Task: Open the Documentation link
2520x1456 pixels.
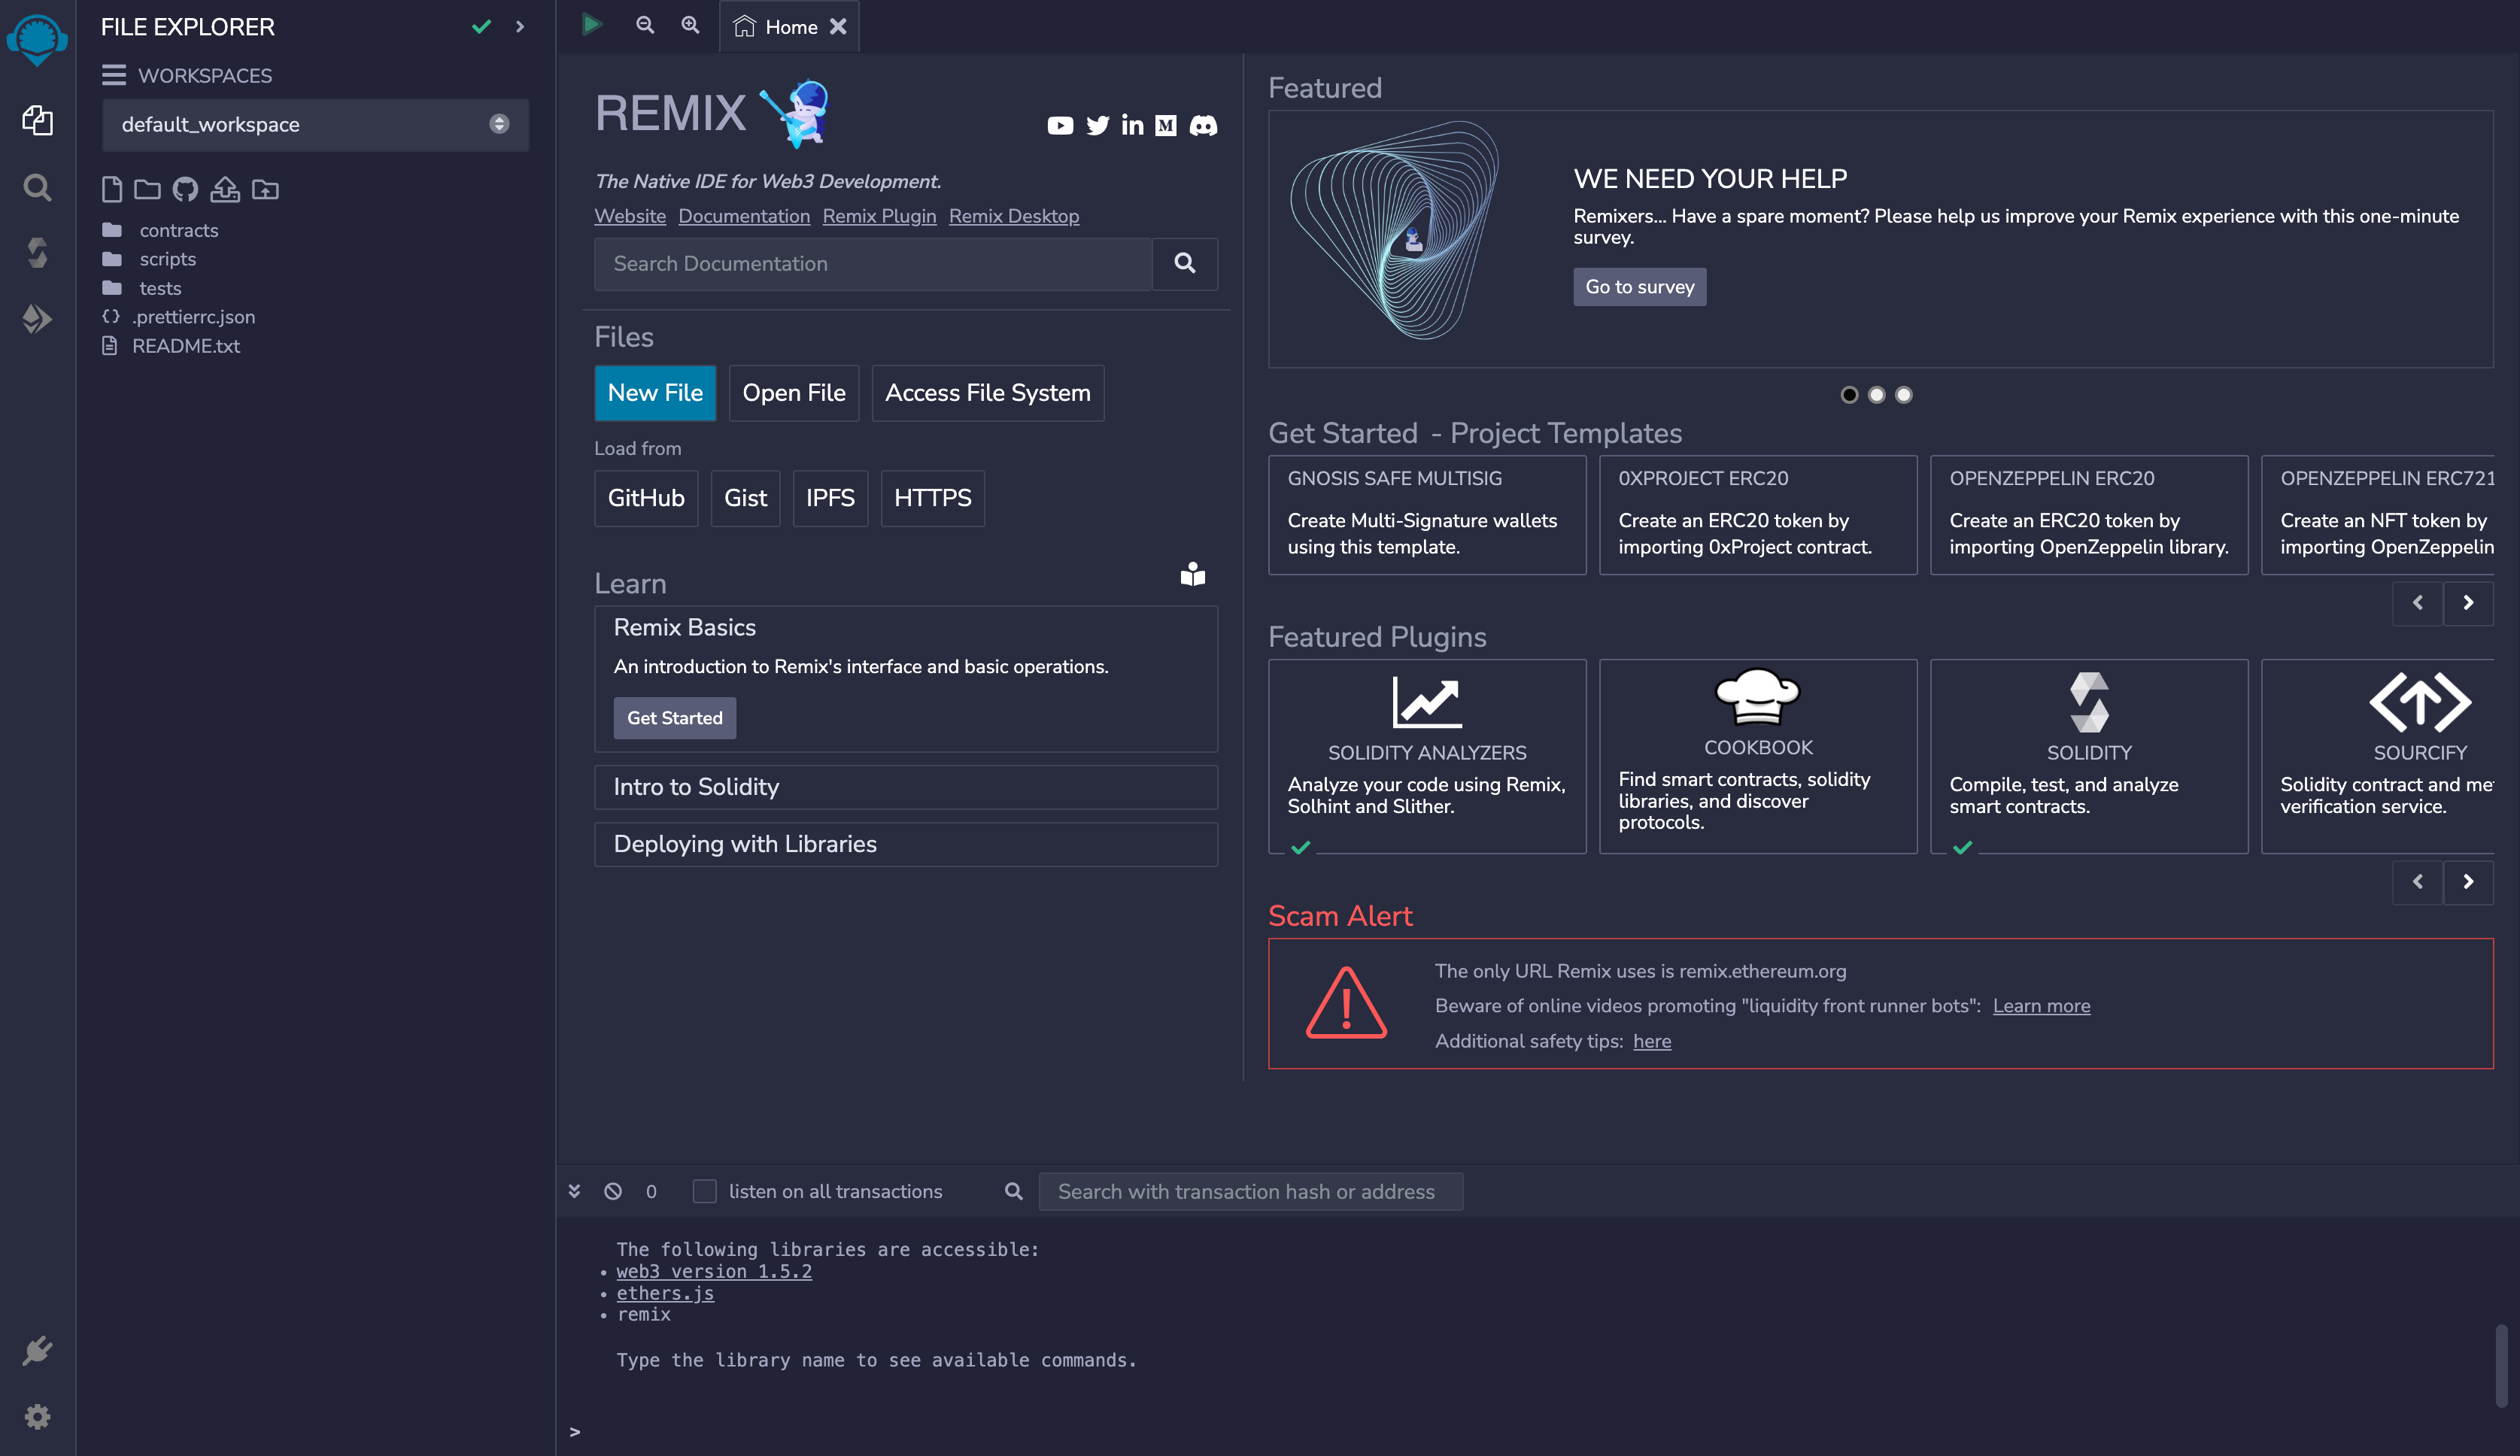Action: [x=744, y=216]
